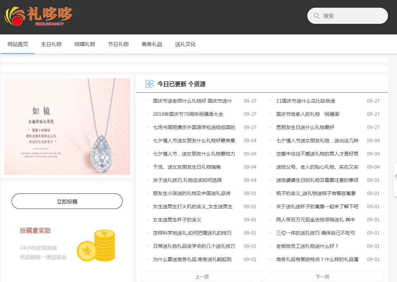Open article 关于送礼送杯子的寓意

click(x=317, y=207)
